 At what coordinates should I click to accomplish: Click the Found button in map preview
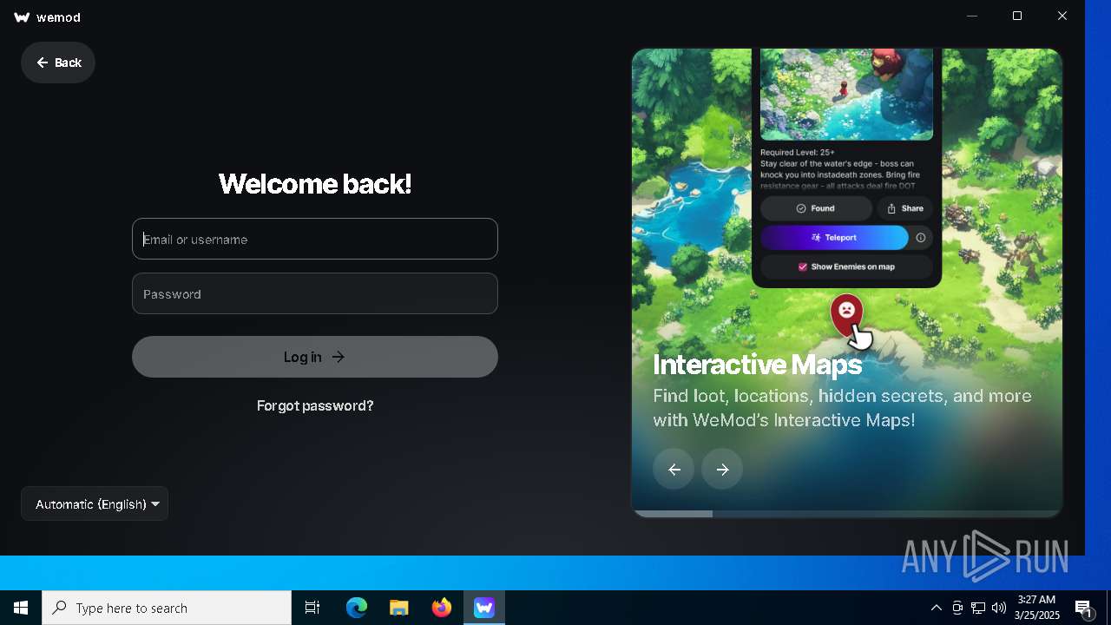816,208
